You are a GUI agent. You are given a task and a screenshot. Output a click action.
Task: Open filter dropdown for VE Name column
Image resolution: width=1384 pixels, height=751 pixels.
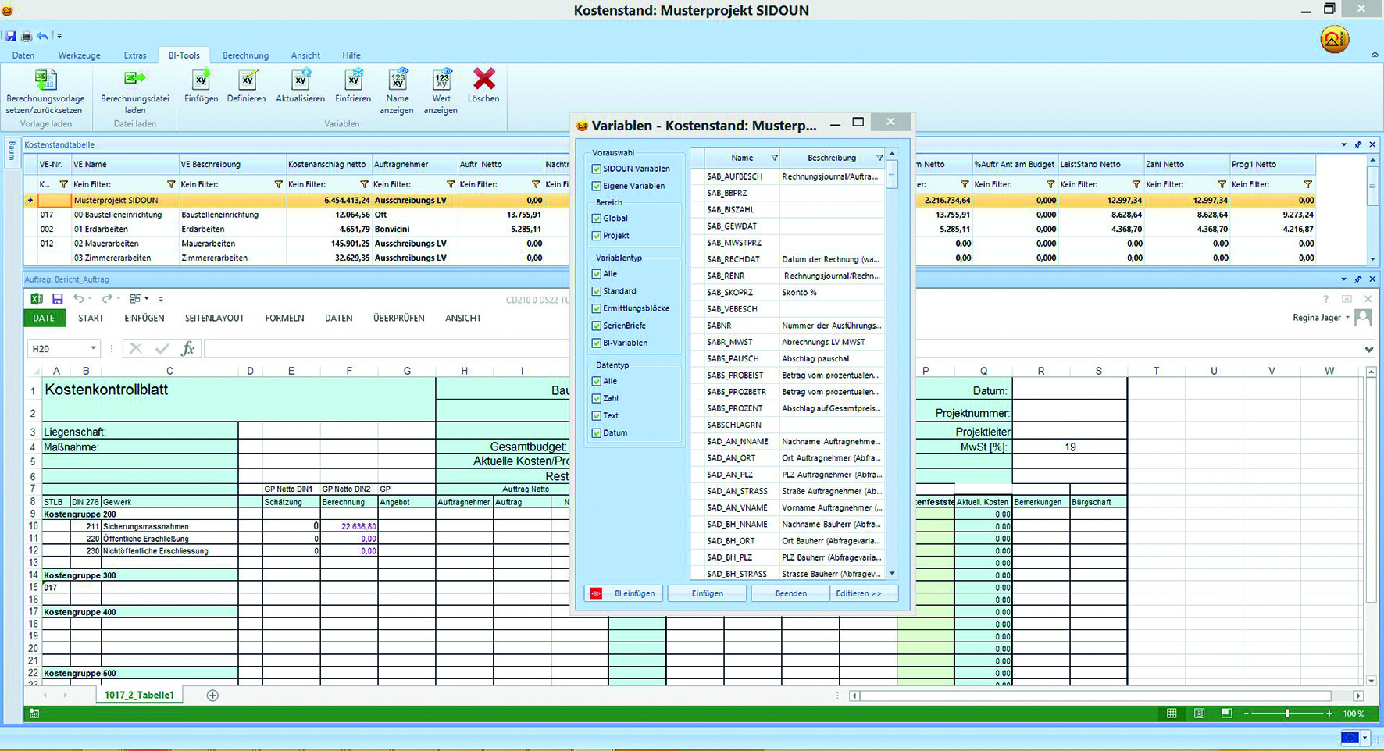click(171, 184)
